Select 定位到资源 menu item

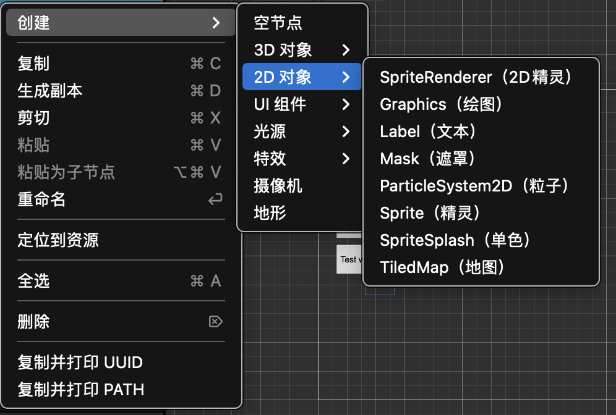121,240
